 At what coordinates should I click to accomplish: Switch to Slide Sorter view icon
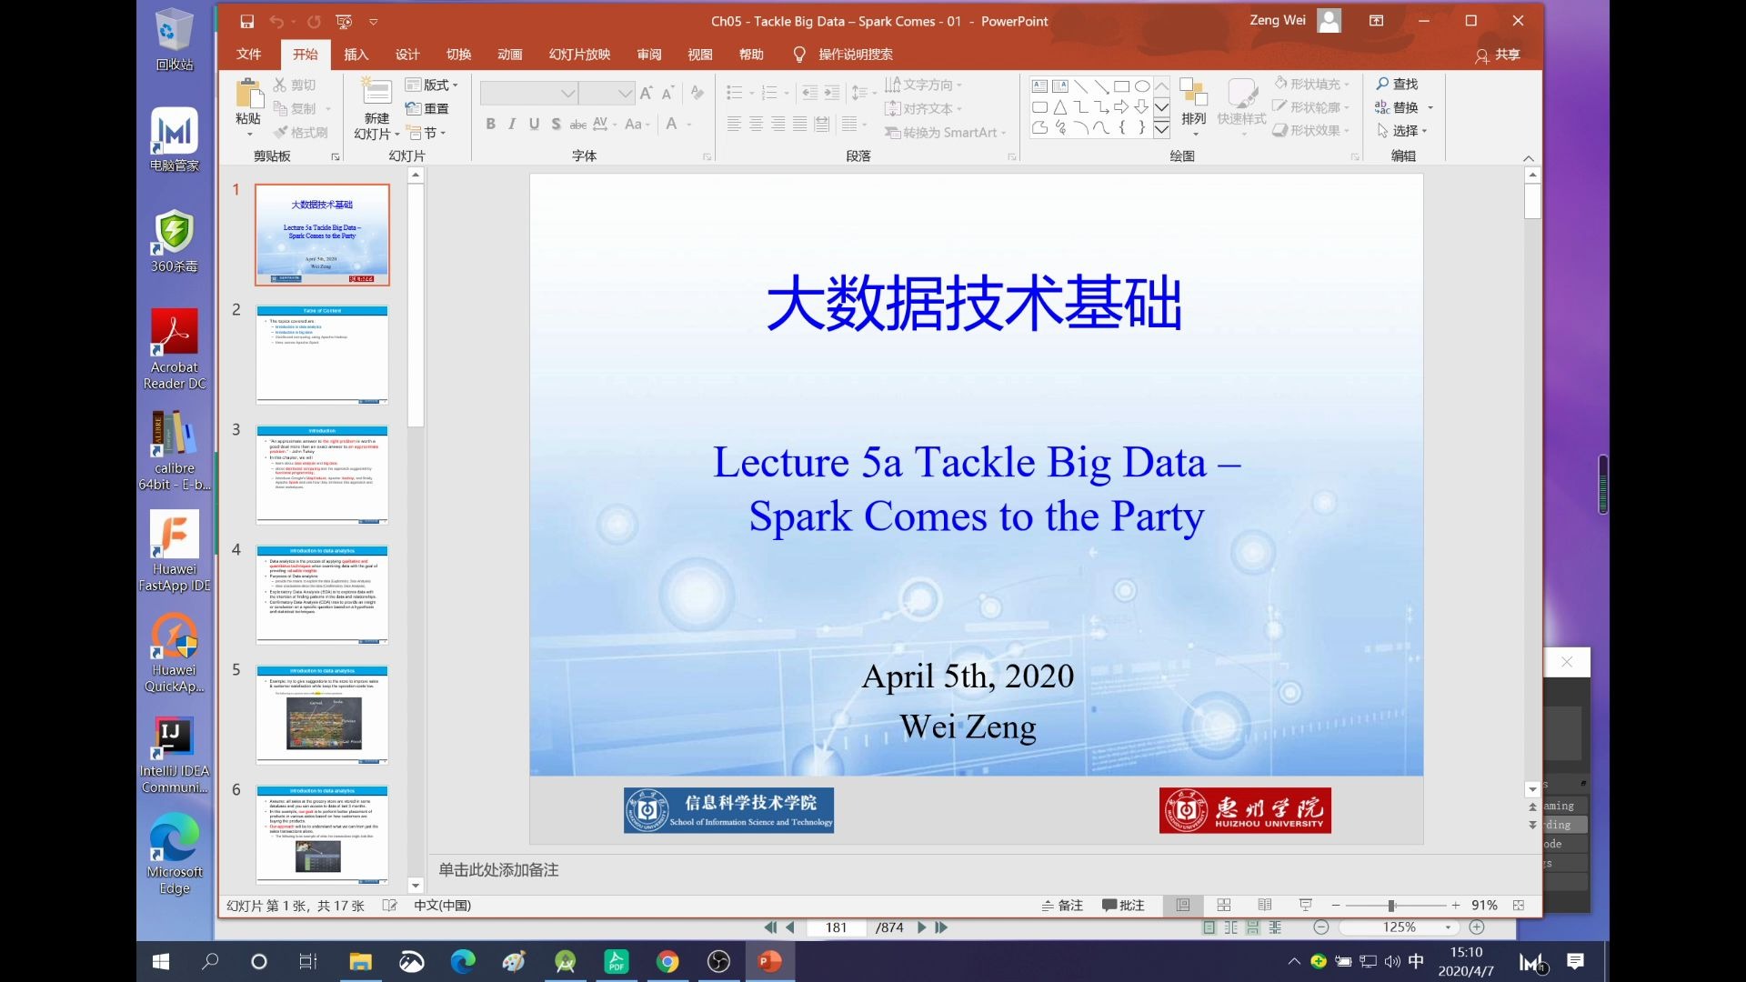1224,905
